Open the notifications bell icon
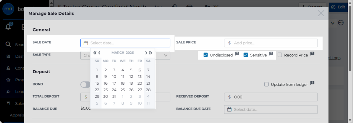 (x=8, y=27)
